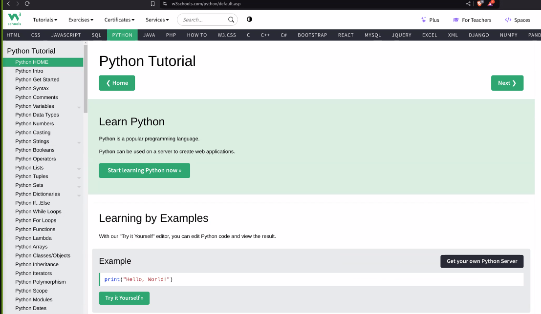Viewport: 541px width, 314px height.
Task: Open Python Intro in sidebar
Action: point(43,71)
